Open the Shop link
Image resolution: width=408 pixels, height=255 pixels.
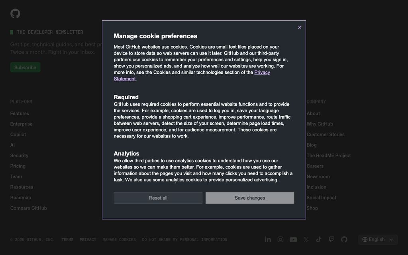[x=312, y=208]
